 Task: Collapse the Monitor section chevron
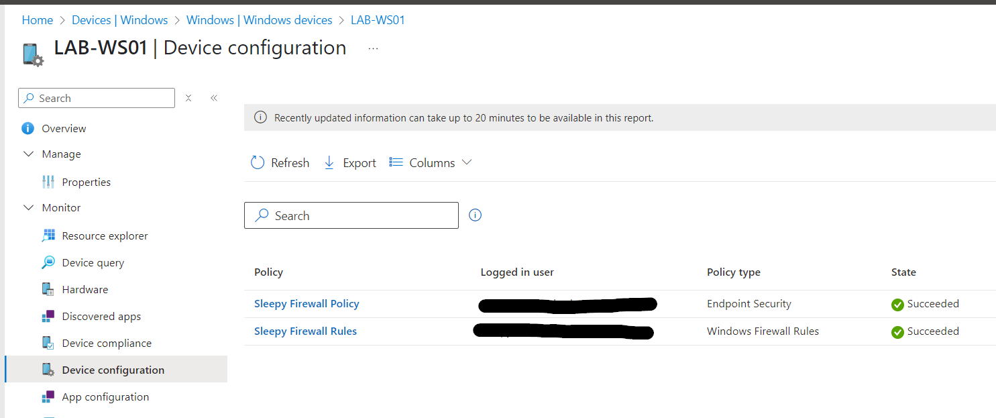(28, 207)
